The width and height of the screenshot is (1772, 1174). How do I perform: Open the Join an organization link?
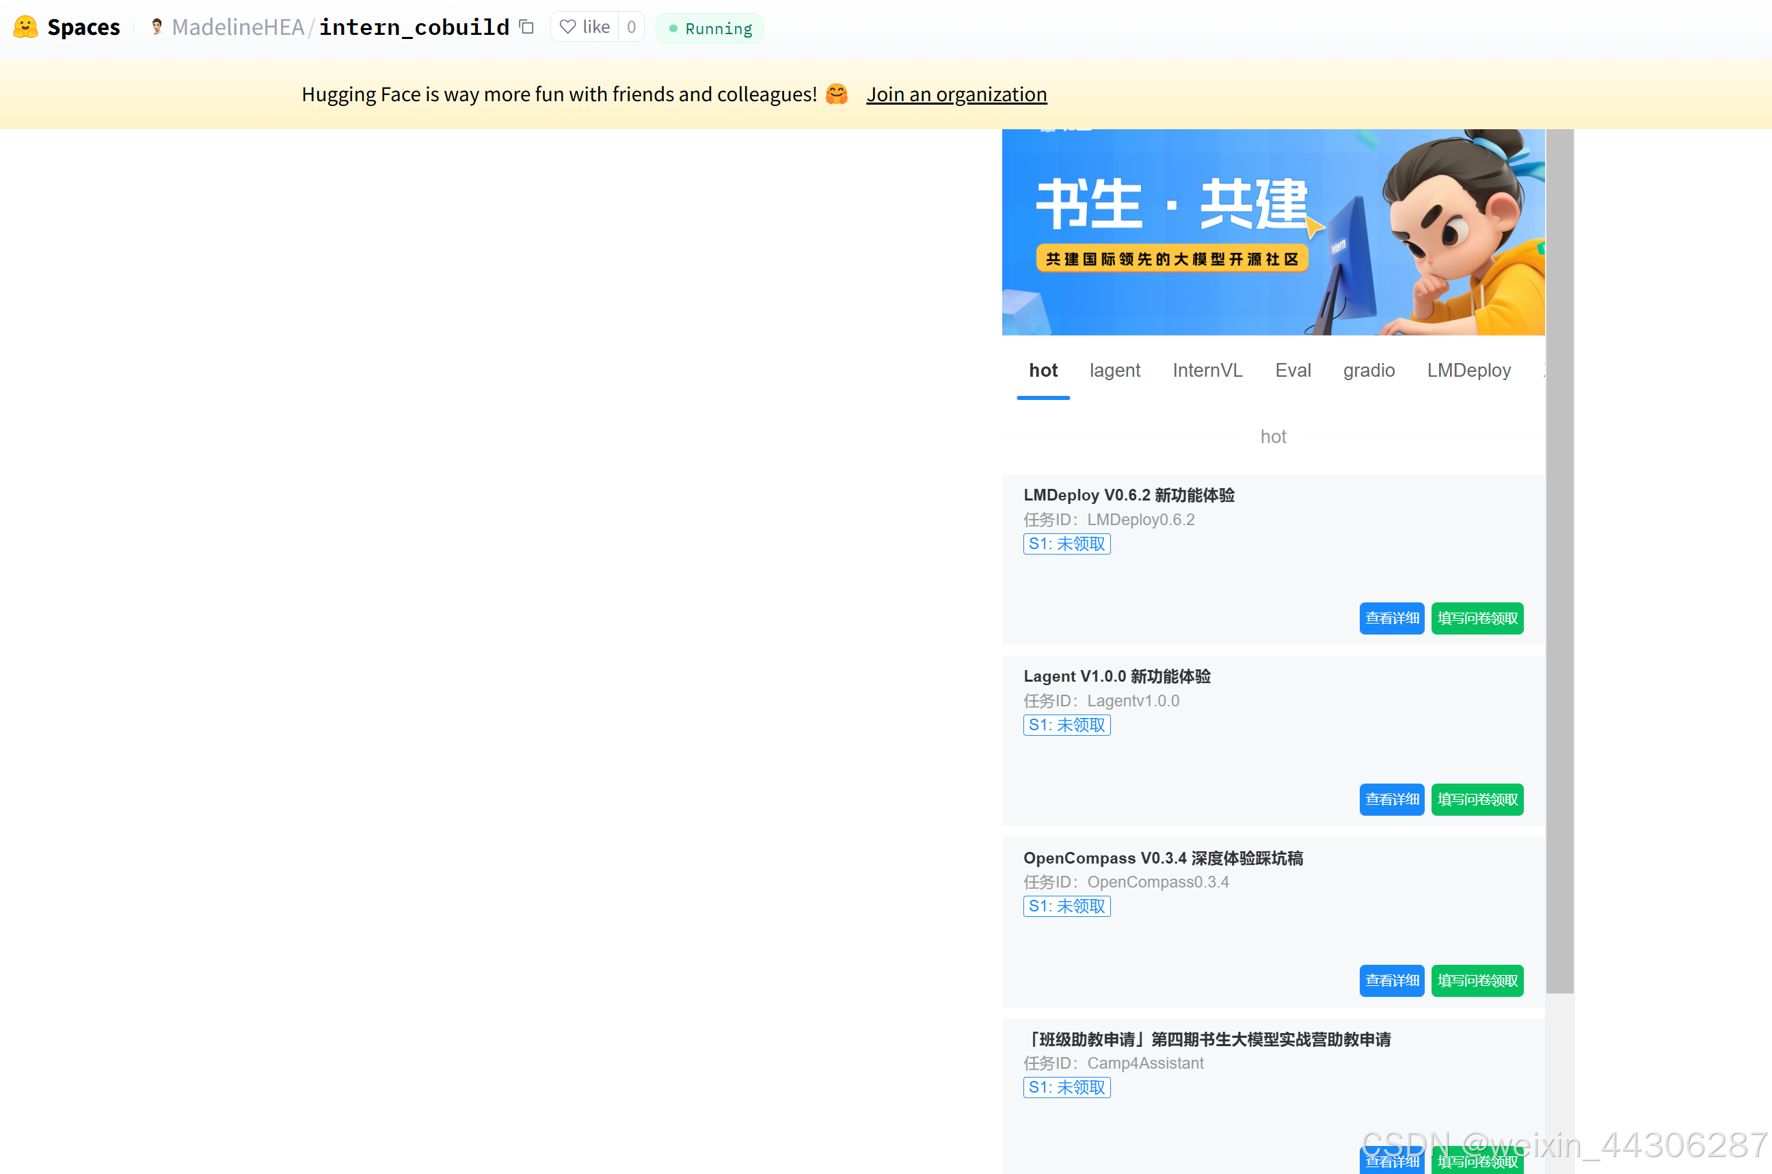click(x=956, y=94)
